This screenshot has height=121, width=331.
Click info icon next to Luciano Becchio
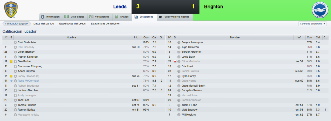pos(15,90)
